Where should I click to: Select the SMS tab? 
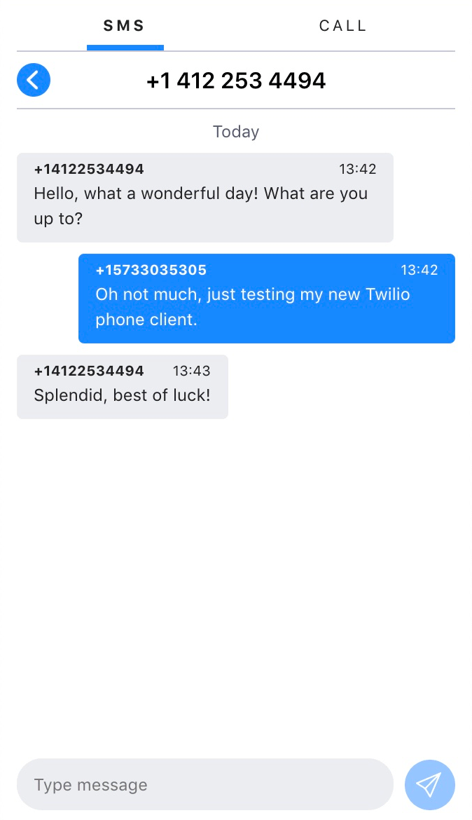pyautogui.click(x=125, y=26)
